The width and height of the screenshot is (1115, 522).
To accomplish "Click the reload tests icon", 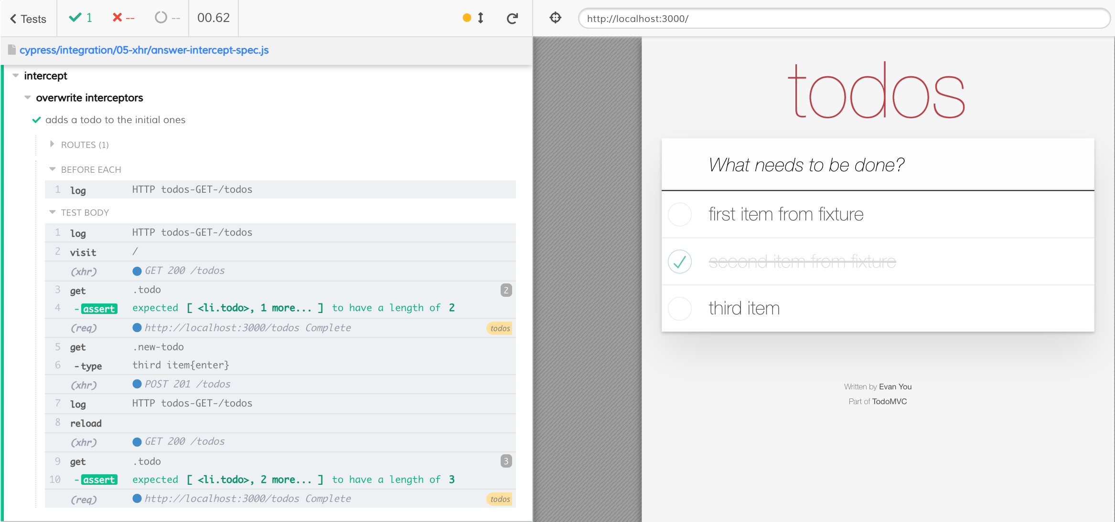I will tap(512, 19).
